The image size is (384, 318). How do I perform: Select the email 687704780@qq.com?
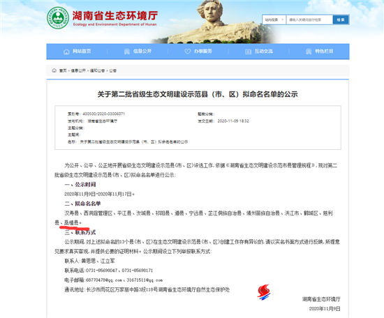click(x=104, y=280)
